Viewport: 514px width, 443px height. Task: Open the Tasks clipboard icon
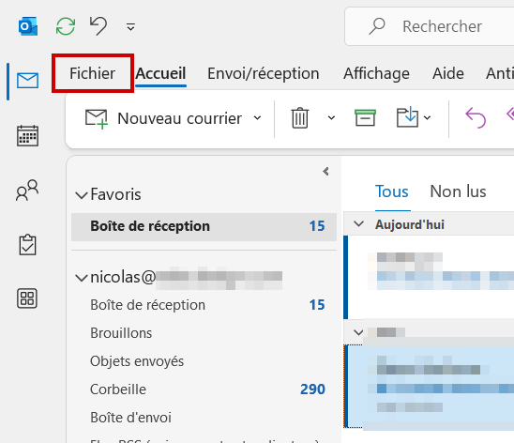pos(27,245)
